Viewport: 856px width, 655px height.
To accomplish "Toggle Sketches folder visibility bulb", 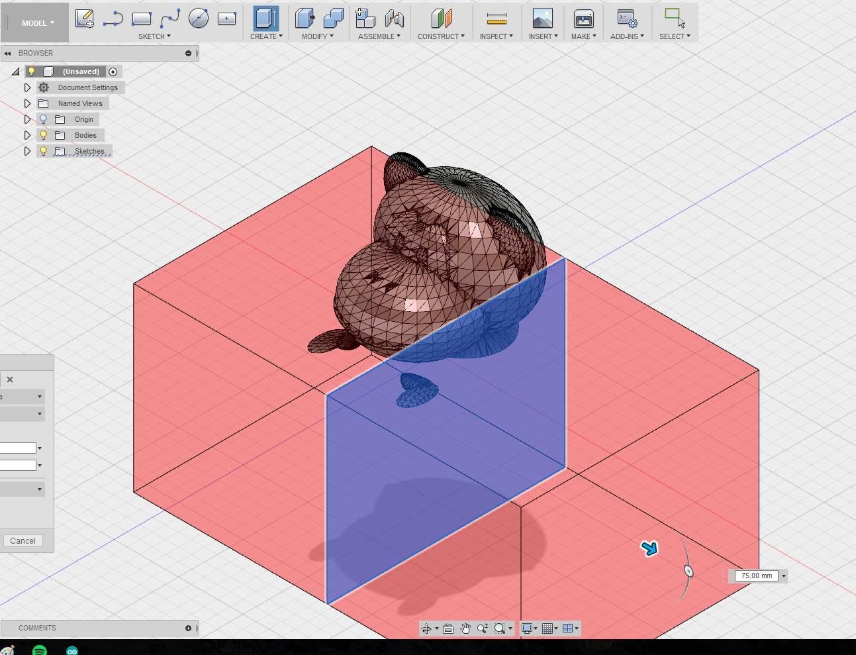I will pos(44,151).
